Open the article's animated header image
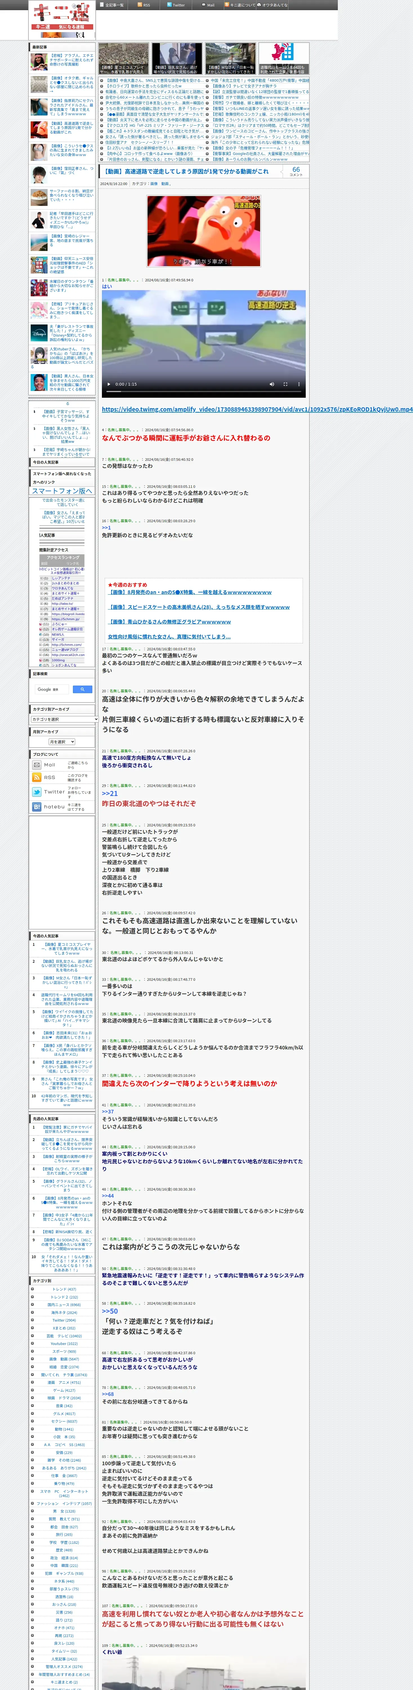Screen dimensions: 413x1690 pyautogui.click(x=204, y=231)
